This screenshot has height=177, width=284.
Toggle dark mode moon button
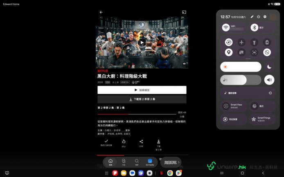click(269, 67)
